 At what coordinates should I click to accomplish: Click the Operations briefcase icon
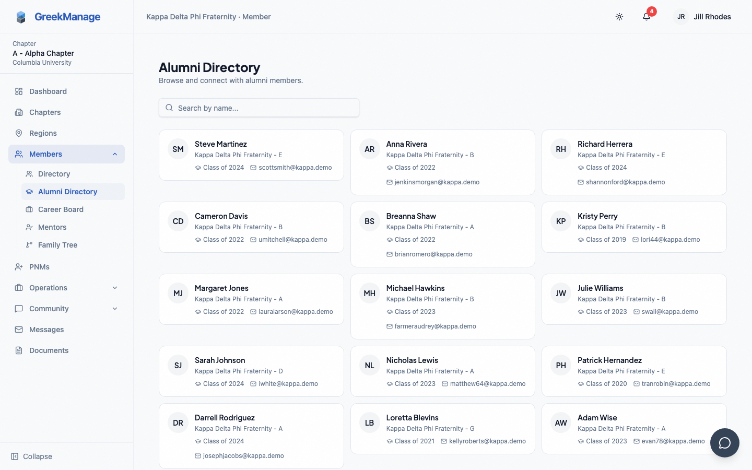pos(19,288)
